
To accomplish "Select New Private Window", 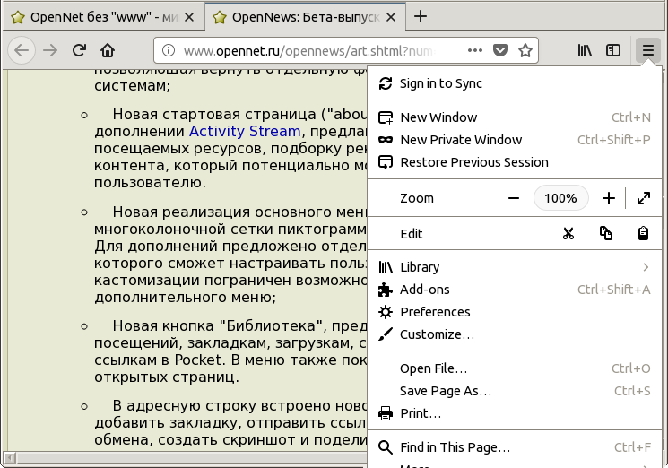I will [x=460, y=140].
